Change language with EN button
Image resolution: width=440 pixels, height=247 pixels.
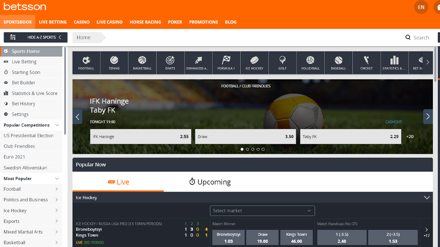click(421, 7)
